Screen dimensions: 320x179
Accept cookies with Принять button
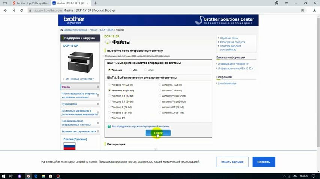coord(264,162)
